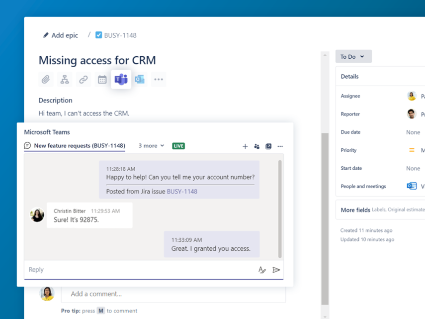
Task: Select the New feature requests (BUSY-1148) tab
Action: (75, 146)
